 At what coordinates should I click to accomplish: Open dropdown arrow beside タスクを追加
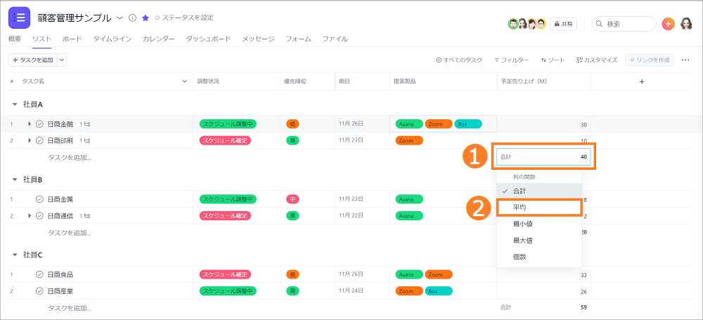point(62,60)
